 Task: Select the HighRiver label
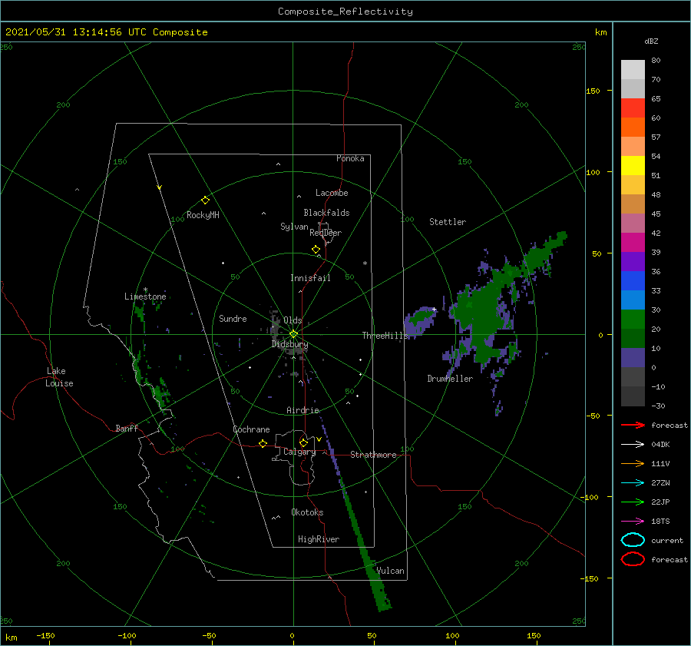(x=319, y=539)
